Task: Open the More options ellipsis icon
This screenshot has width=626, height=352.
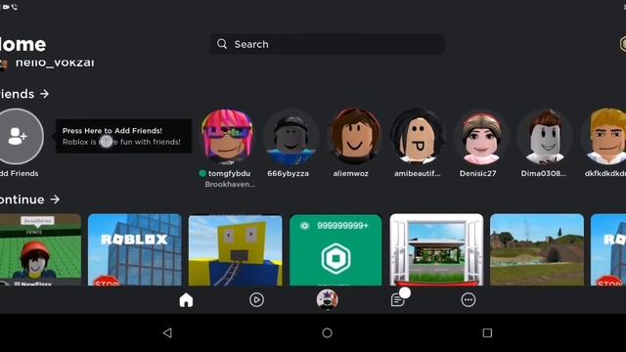Action: coord(469,300)
